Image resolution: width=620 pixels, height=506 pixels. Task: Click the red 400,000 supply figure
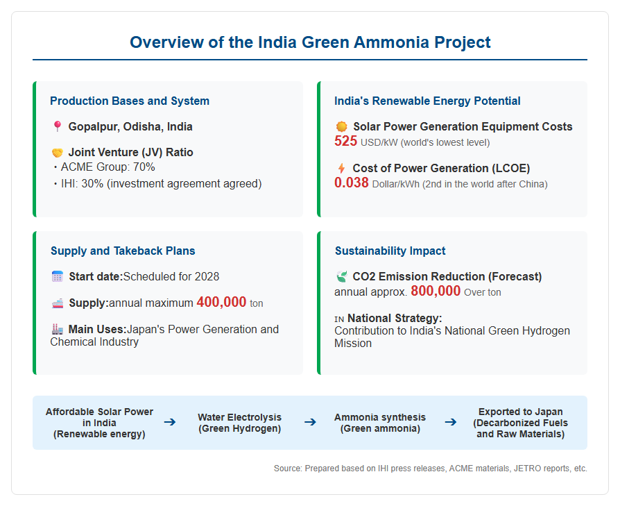221,302
